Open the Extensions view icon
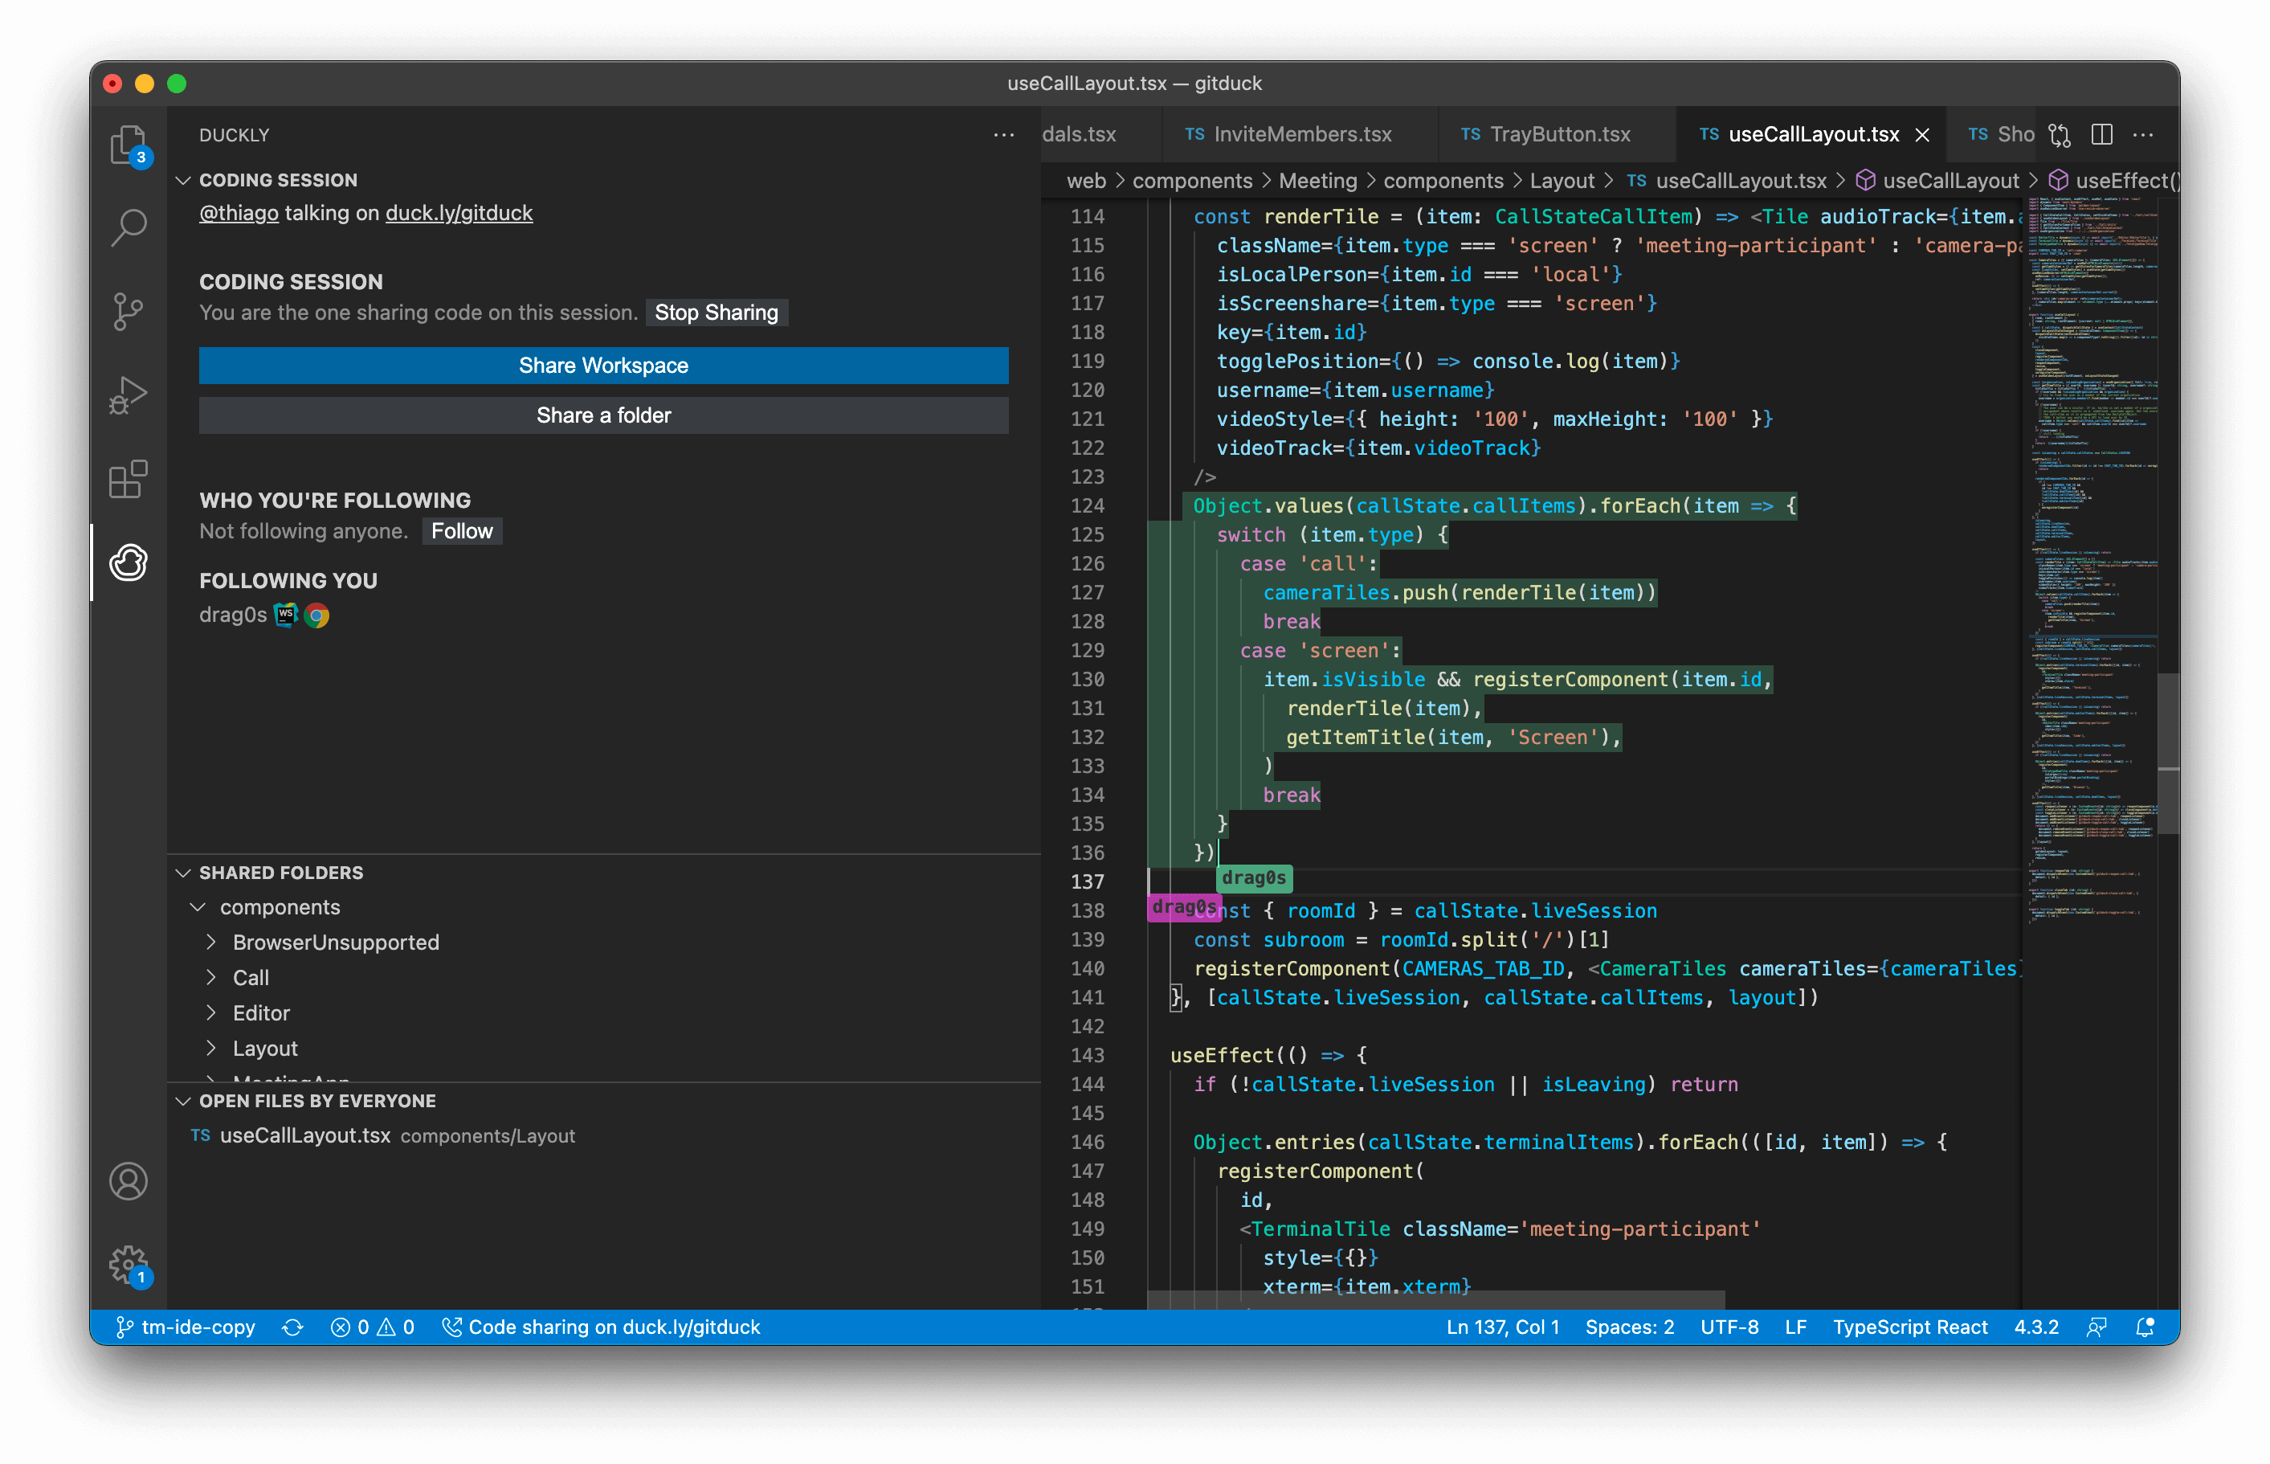This screenshot has width=2270, height=1464. [x=129, y=478]
